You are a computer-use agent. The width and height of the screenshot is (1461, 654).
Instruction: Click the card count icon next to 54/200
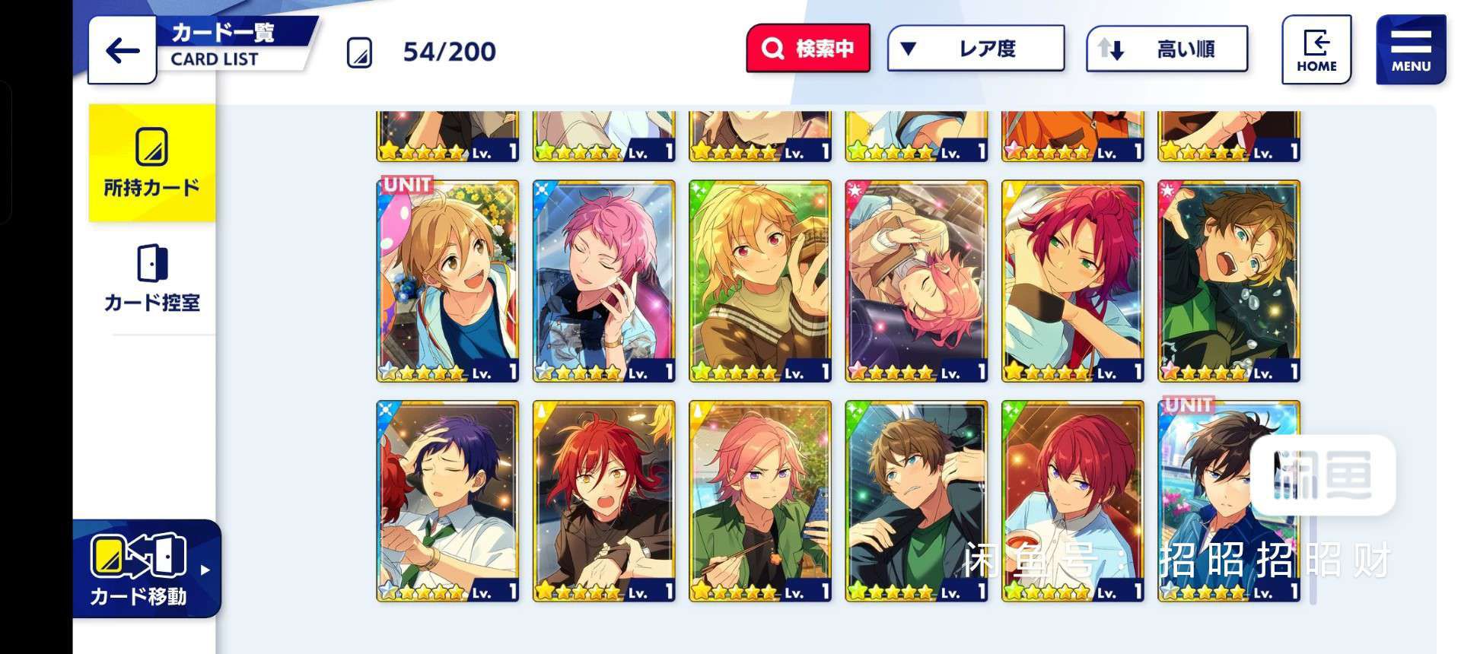click(359, 52)
